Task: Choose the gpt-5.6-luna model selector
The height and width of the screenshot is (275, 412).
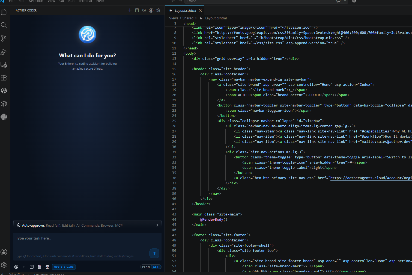Action: pyautogui.click(x=64, y=267)
